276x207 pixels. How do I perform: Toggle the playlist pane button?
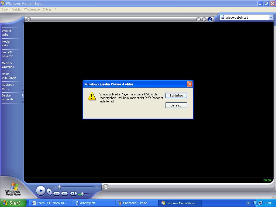(210, 19)
